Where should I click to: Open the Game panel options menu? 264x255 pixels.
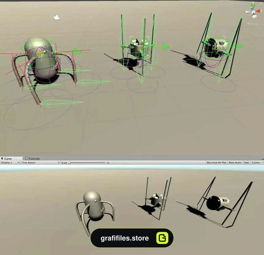point(263,159)
